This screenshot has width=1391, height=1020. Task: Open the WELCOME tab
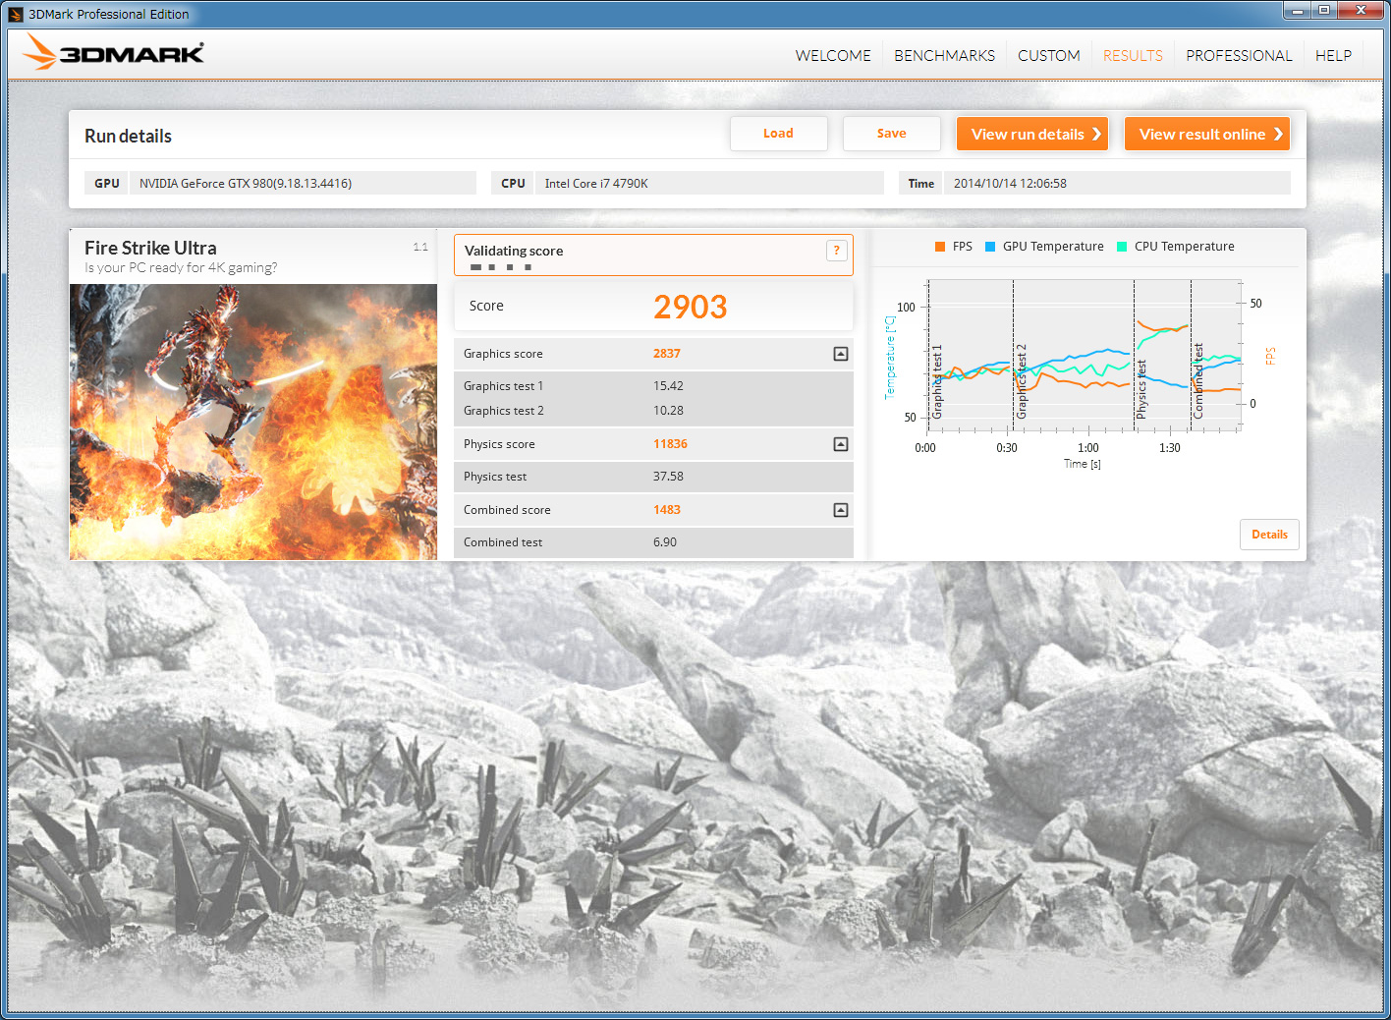tap(833, 56)
